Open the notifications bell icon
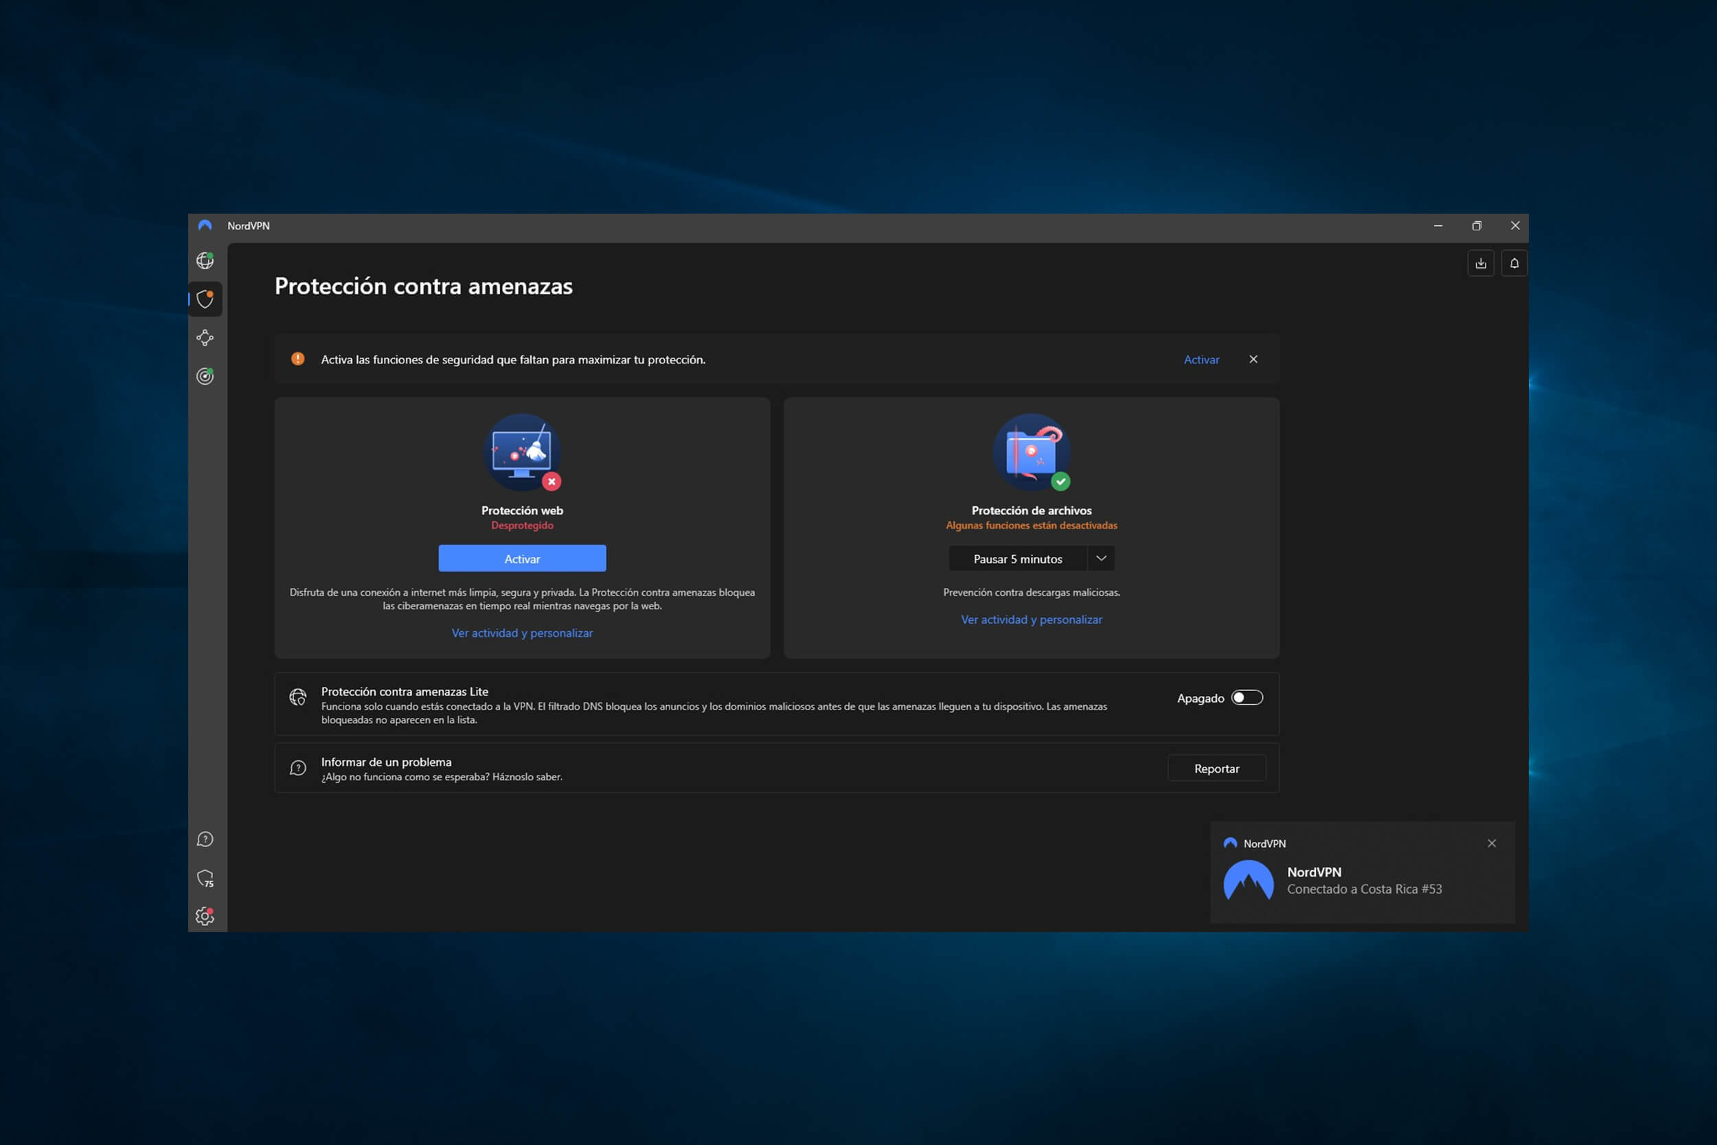Screen dimensions: 1717x1145 point(1514,264)
